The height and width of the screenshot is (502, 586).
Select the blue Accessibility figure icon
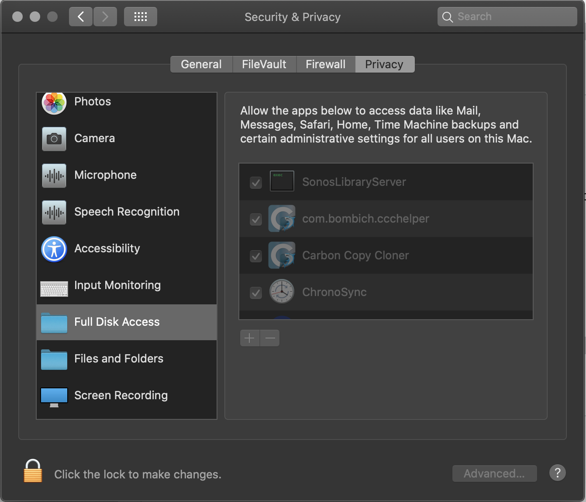[54, 249]
